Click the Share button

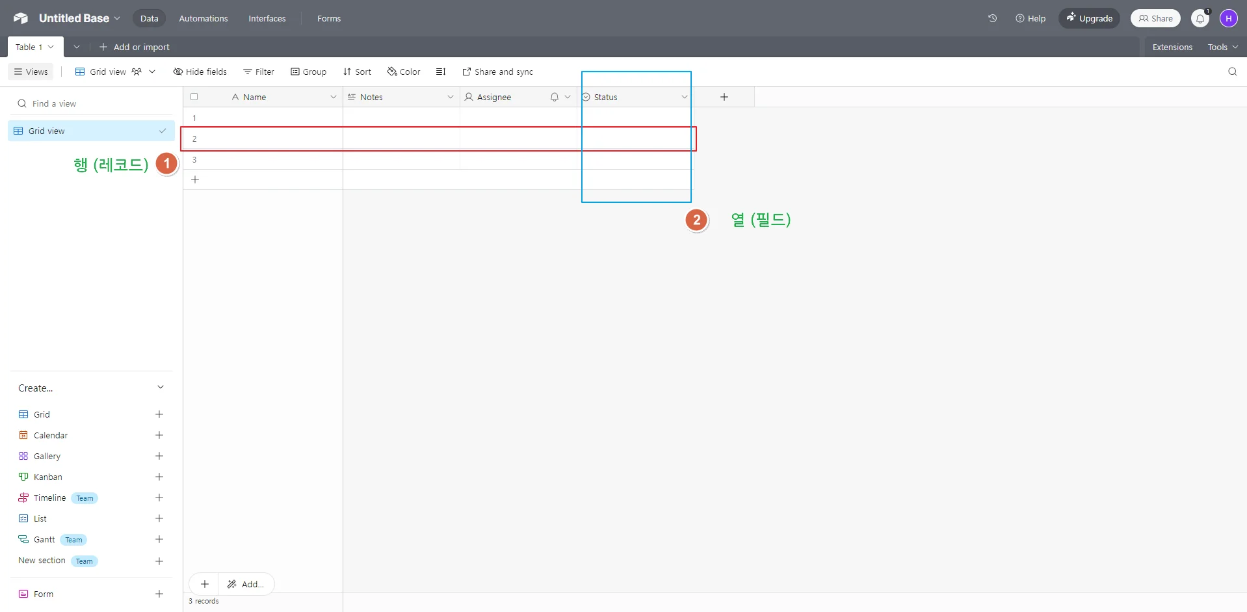[1155, 18]
